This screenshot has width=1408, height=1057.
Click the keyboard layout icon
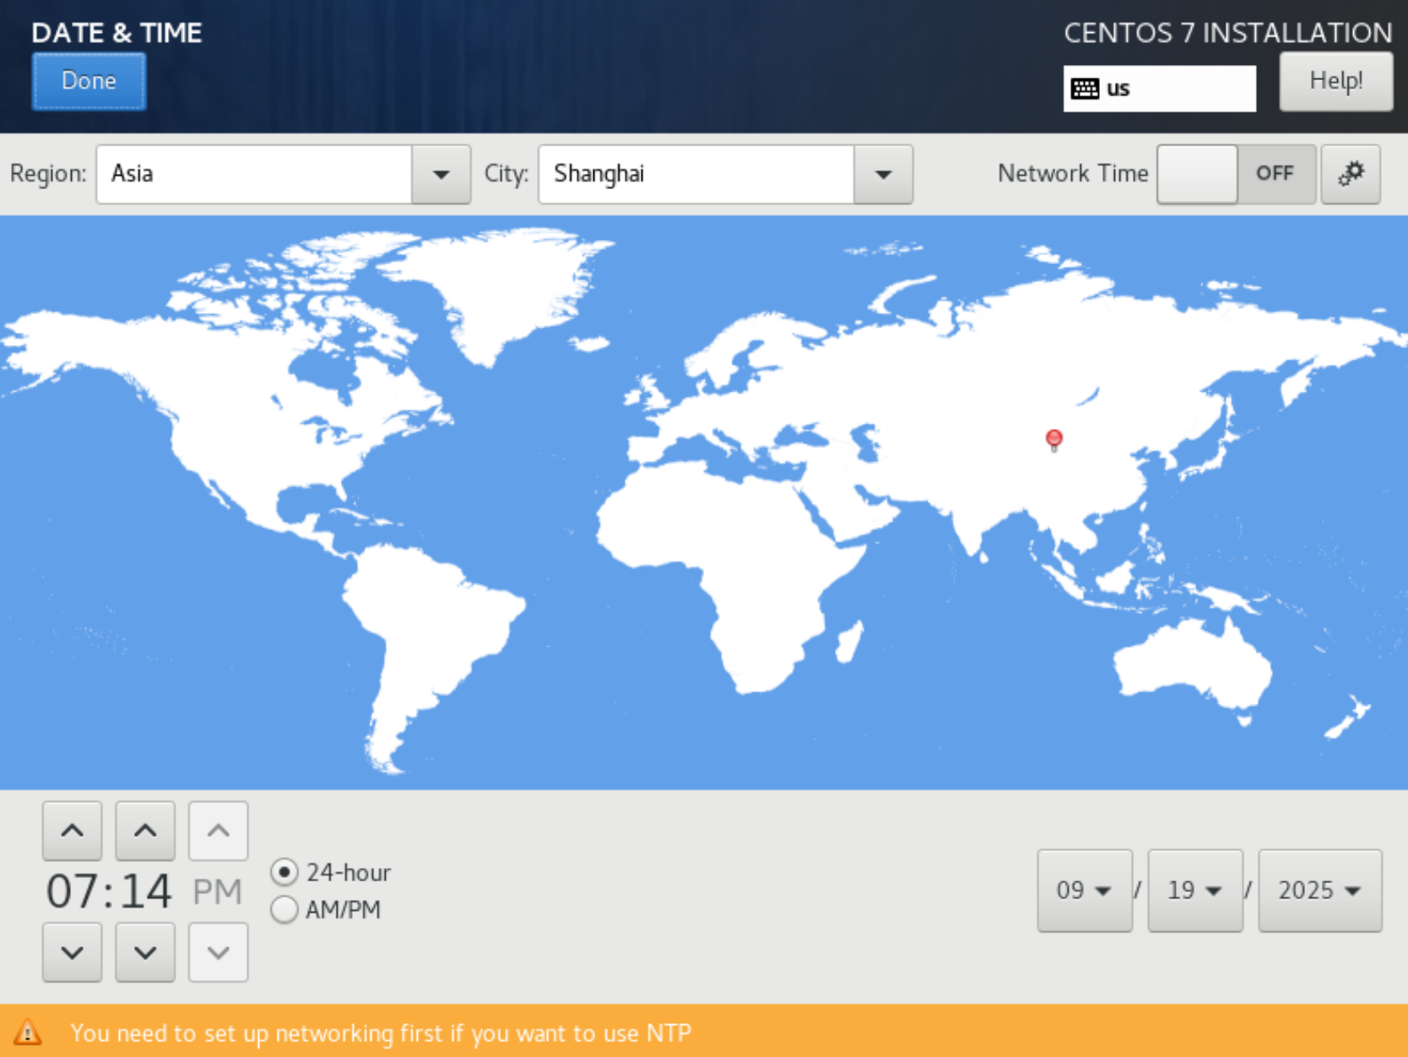click(x=1085, y=89)
